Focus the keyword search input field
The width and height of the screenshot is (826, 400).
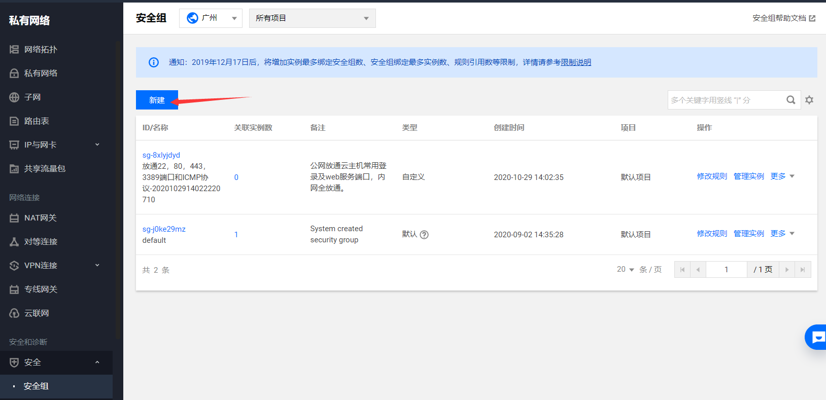click(726, 100)
